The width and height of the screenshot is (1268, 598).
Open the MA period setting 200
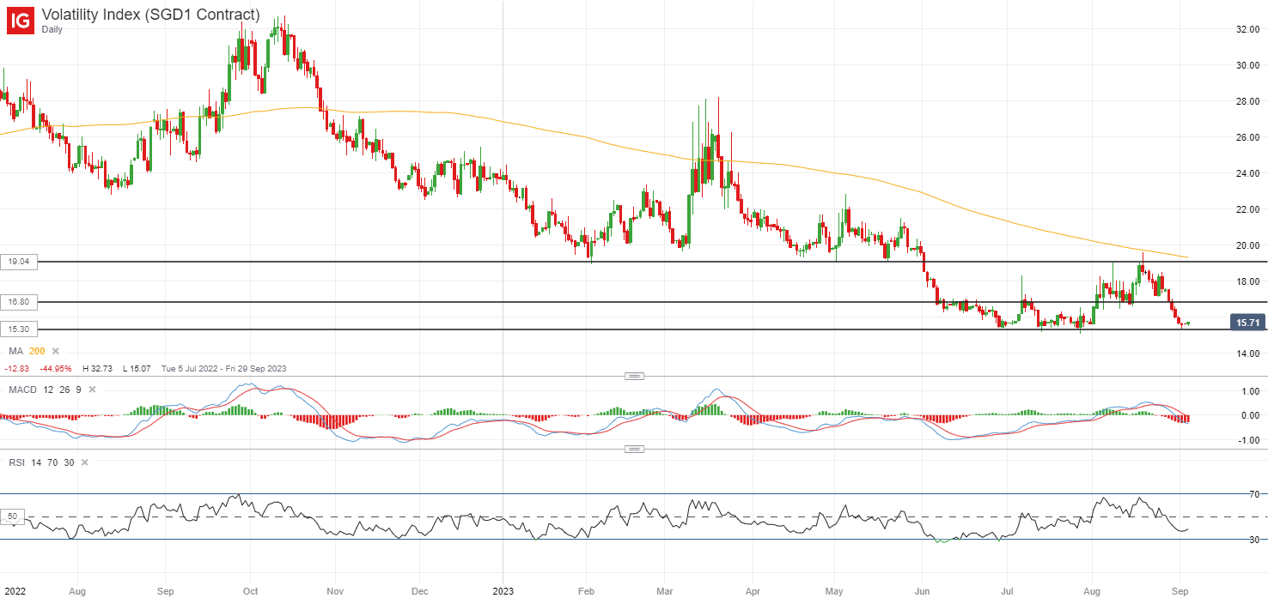(37, 351)
